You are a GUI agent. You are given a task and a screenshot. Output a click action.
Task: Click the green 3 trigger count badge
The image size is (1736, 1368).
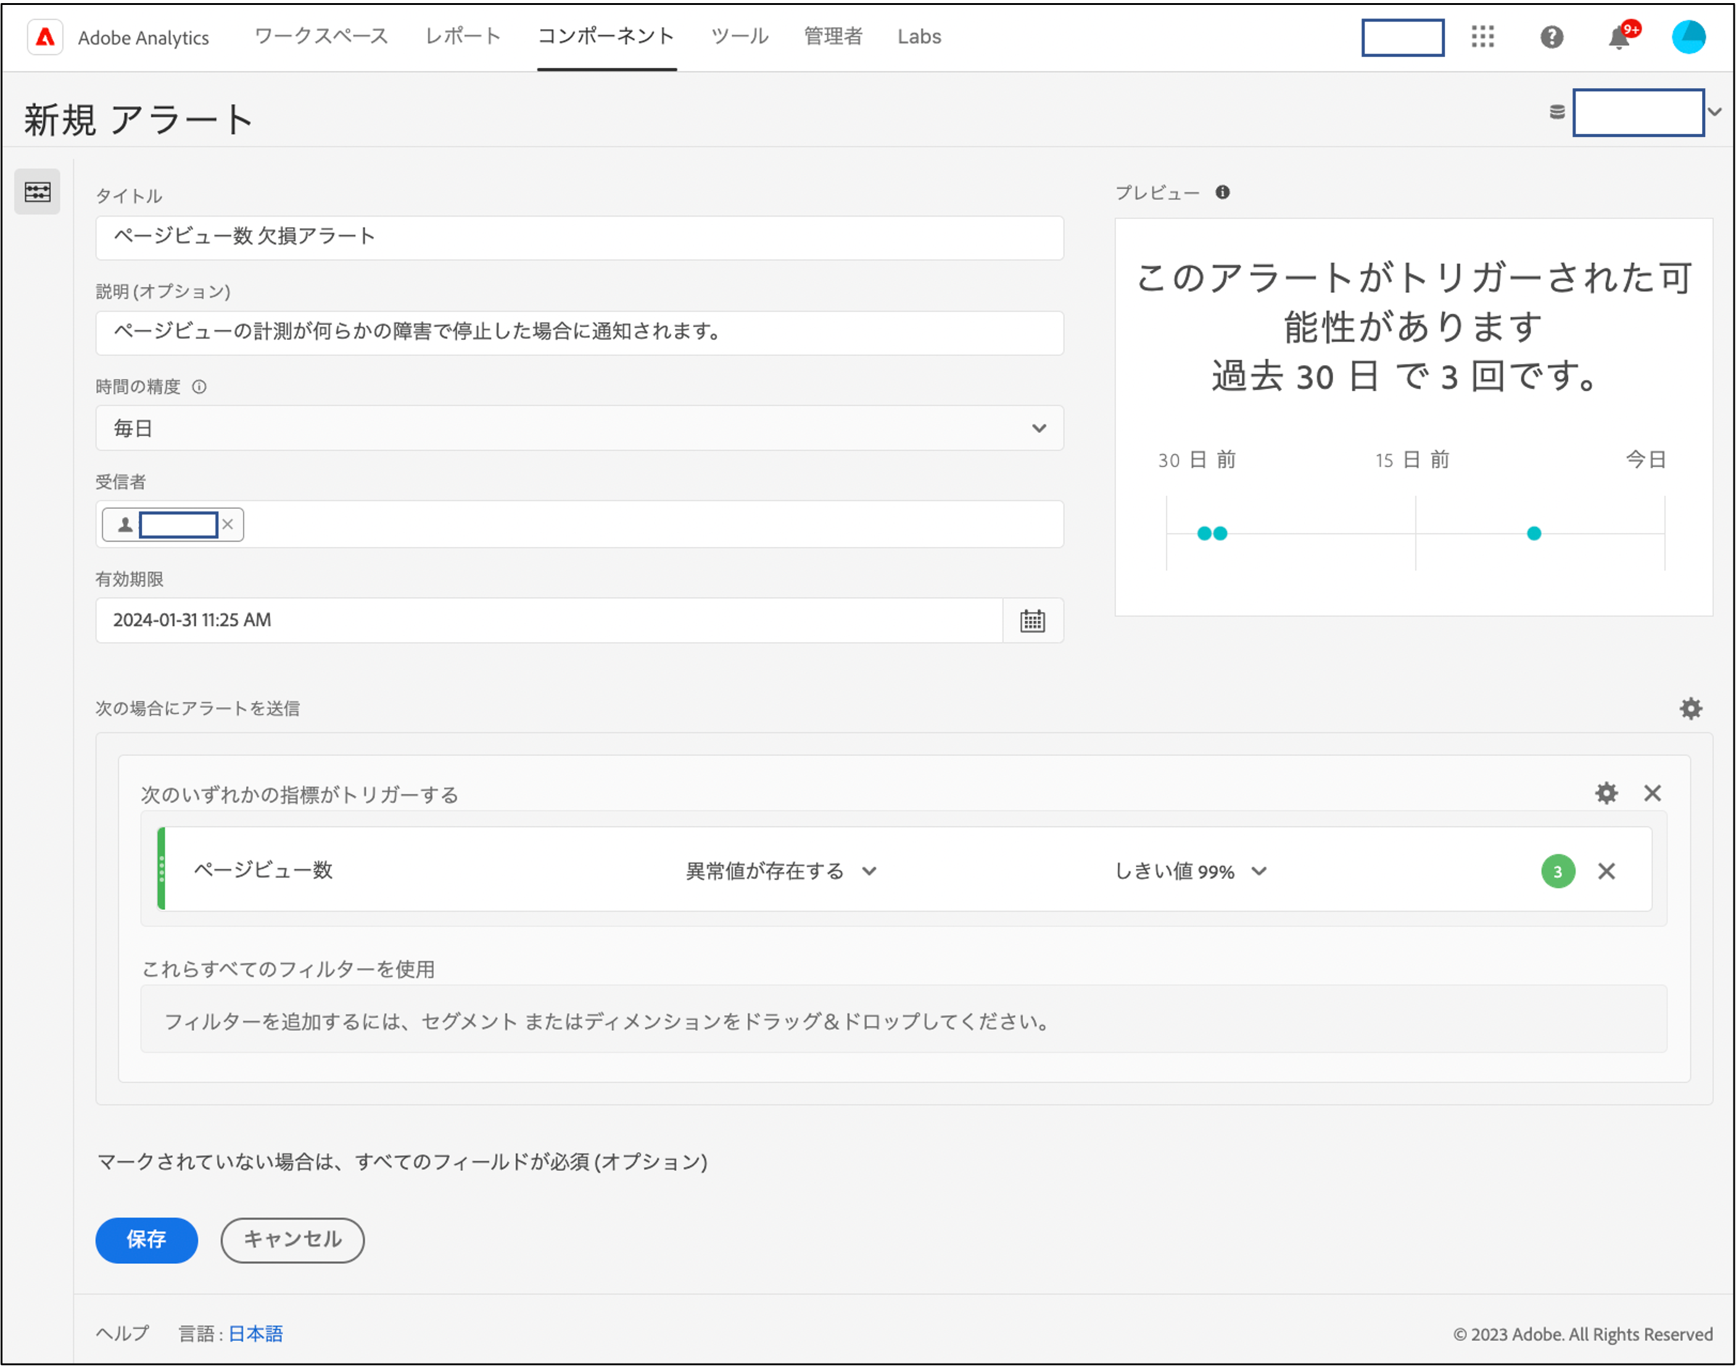pos(1557,871)
